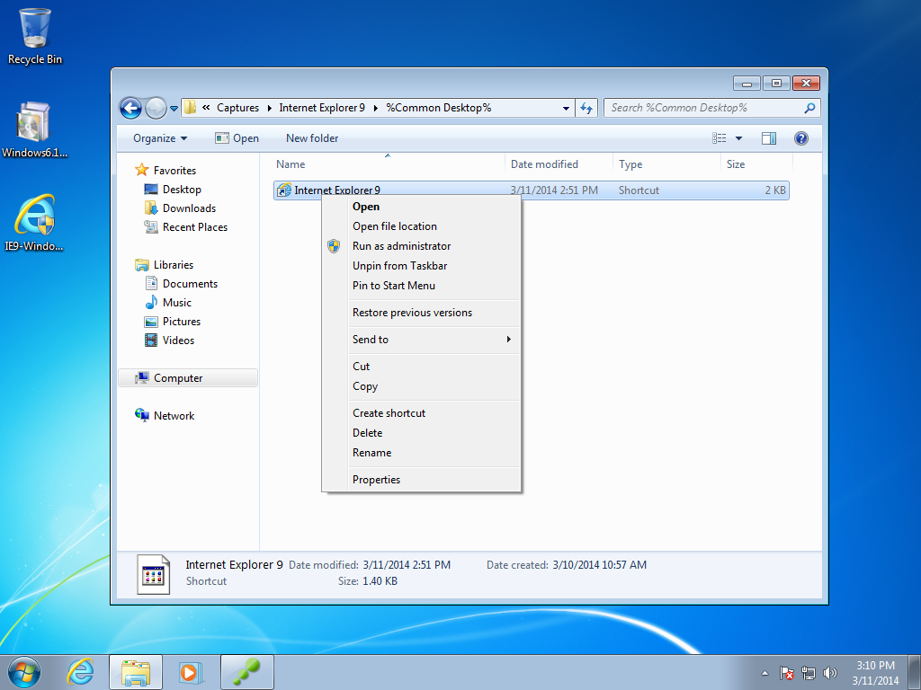This screenshot has height=690, width=921.
Task: Expand the address bar history dropdown
Action: [x=566, y=108]
